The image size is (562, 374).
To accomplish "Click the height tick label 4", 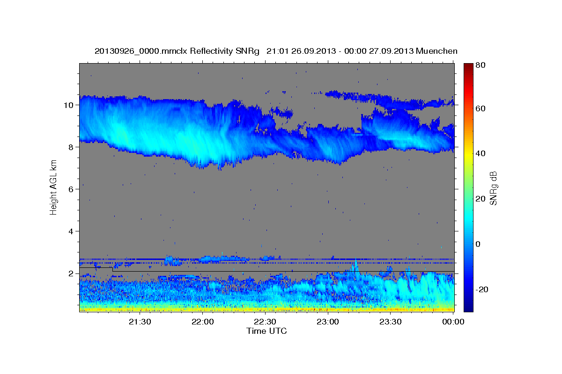I will (x=72, y=231).
